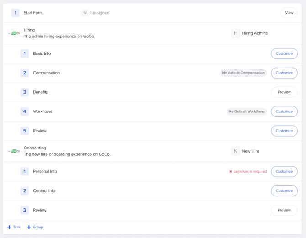Click the Contact Info row label

tap(44, 191)
